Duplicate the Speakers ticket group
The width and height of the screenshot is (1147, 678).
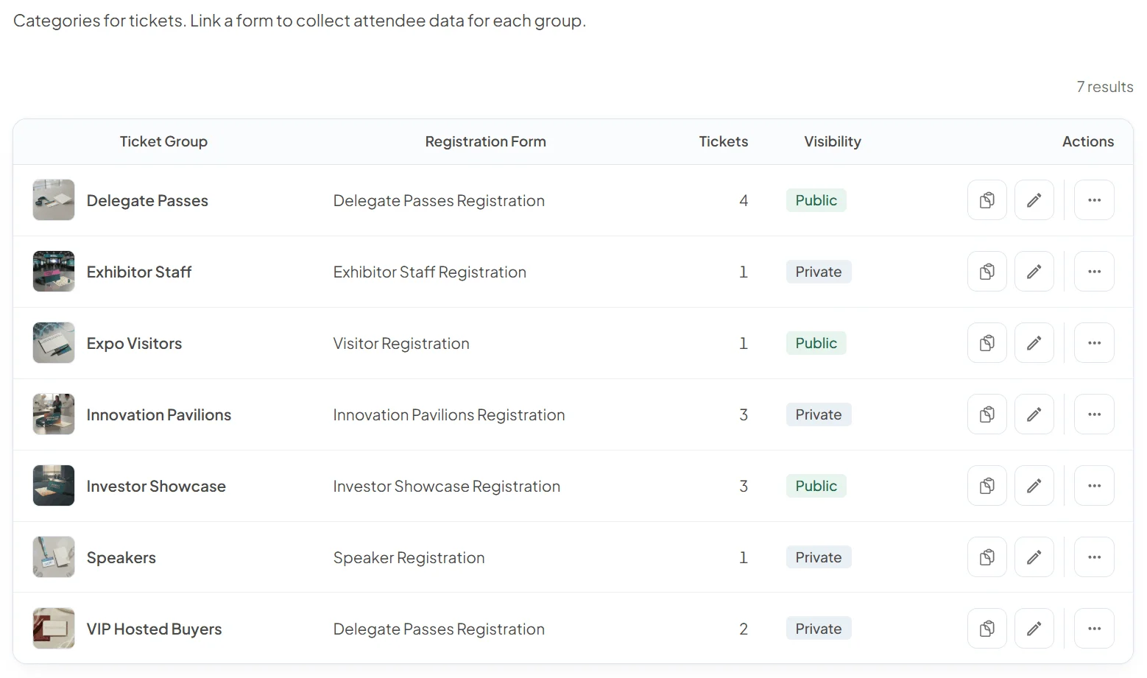[x=987, y=557]
